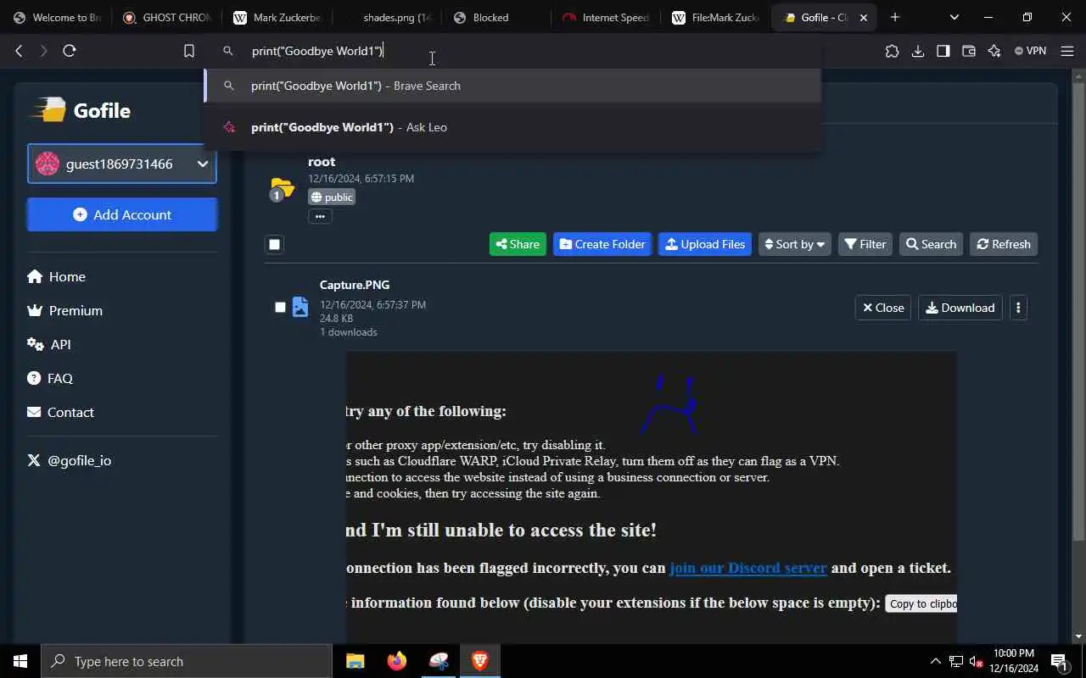This screenshot has width=1086, height=678.
Task: Download the Capture.PNG file
Action: (960, 308)
